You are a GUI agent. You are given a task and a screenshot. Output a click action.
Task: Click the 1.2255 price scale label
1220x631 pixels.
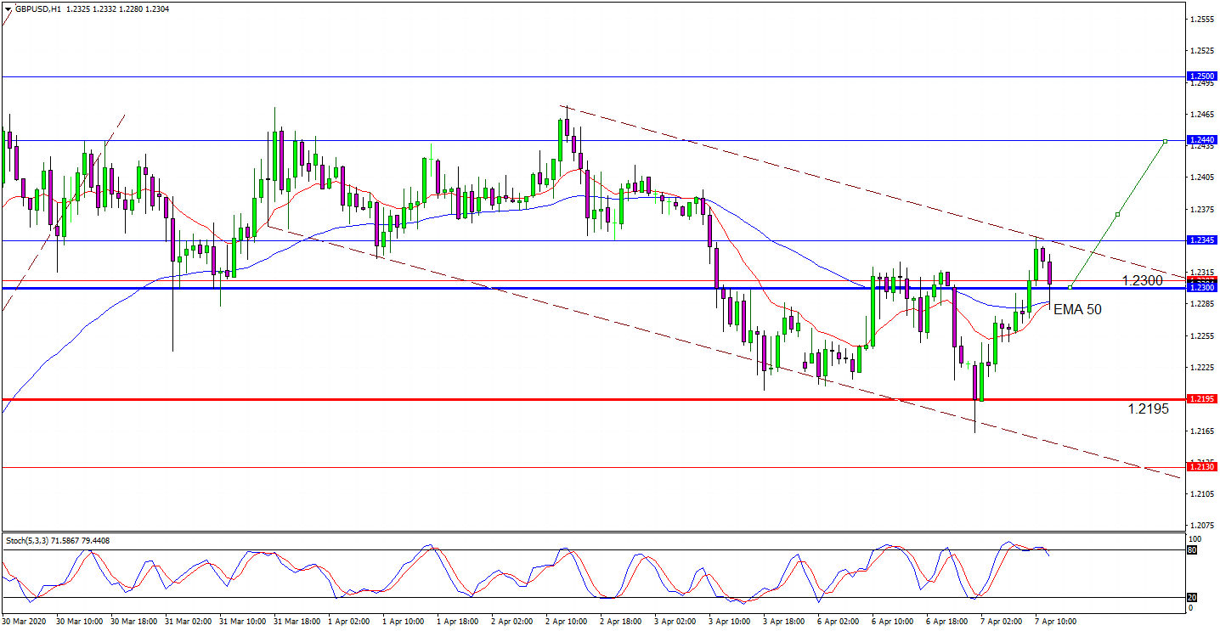coord(1201,335)
